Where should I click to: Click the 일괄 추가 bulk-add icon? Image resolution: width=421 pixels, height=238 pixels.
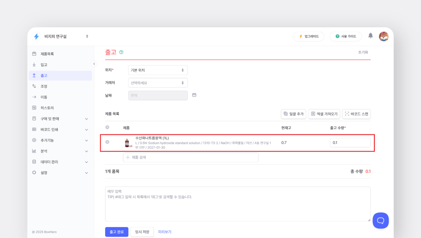click(x=285, y=114)
